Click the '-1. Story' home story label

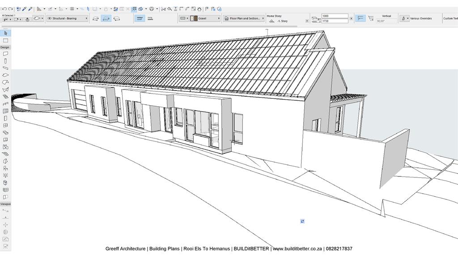tap(283, 21)
